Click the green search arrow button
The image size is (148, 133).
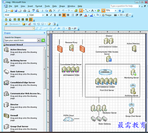click(43, 40)
